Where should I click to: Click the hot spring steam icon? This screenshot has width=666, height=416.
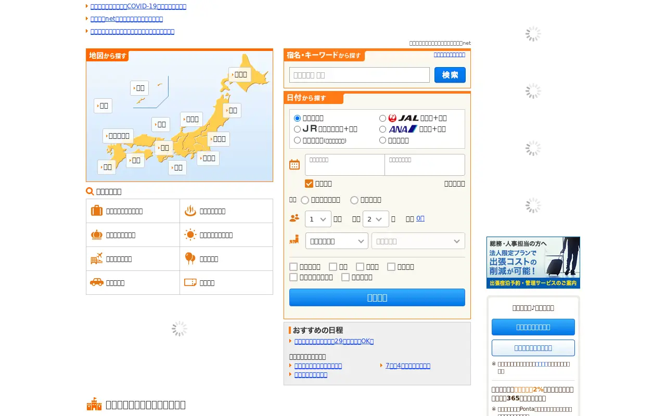190,211
